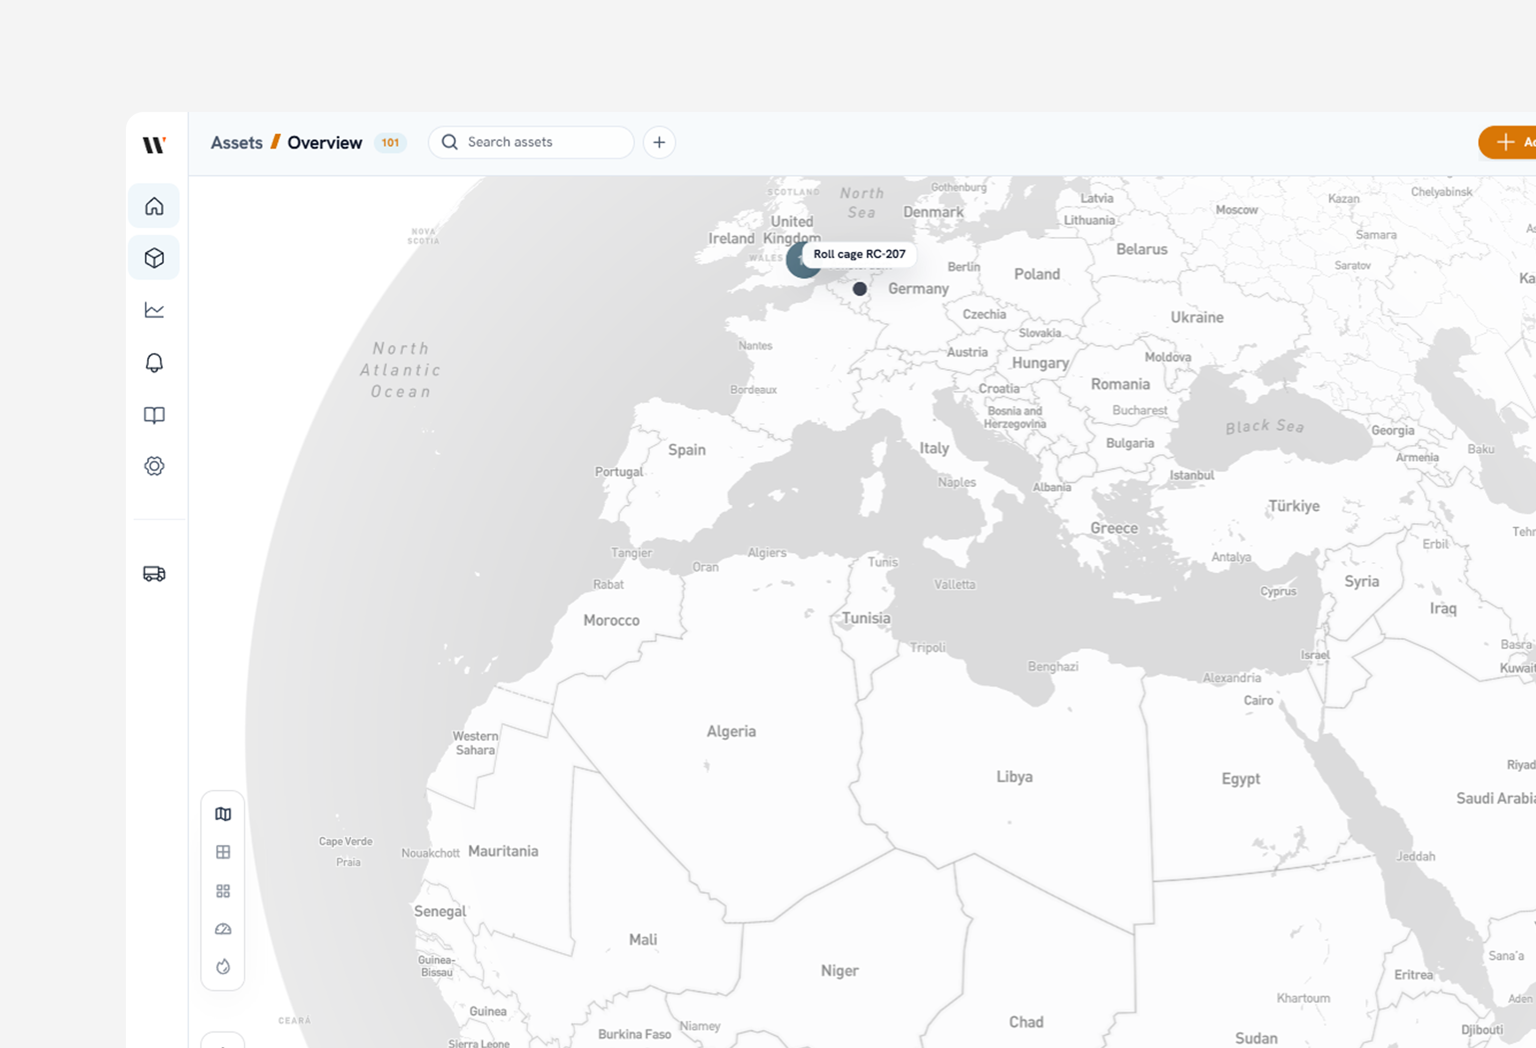Open the Settings gear icon
The width and height of the screenshot is (1536, 1048).
[x=154, y=466]
